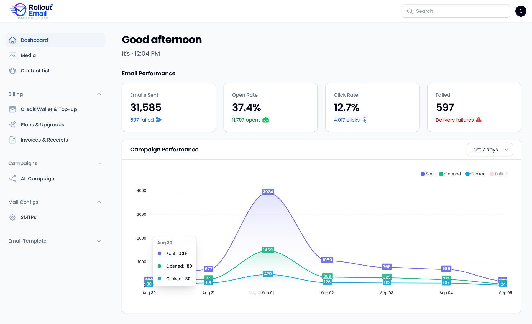Click the 1050 sent data point on Sep 02

point(327,260)
